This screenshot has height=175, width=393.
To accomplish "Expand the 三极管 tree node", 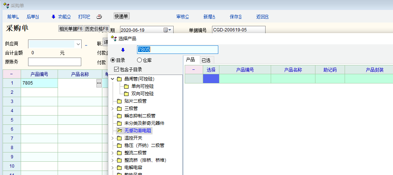I will click(x=112, y=109).
